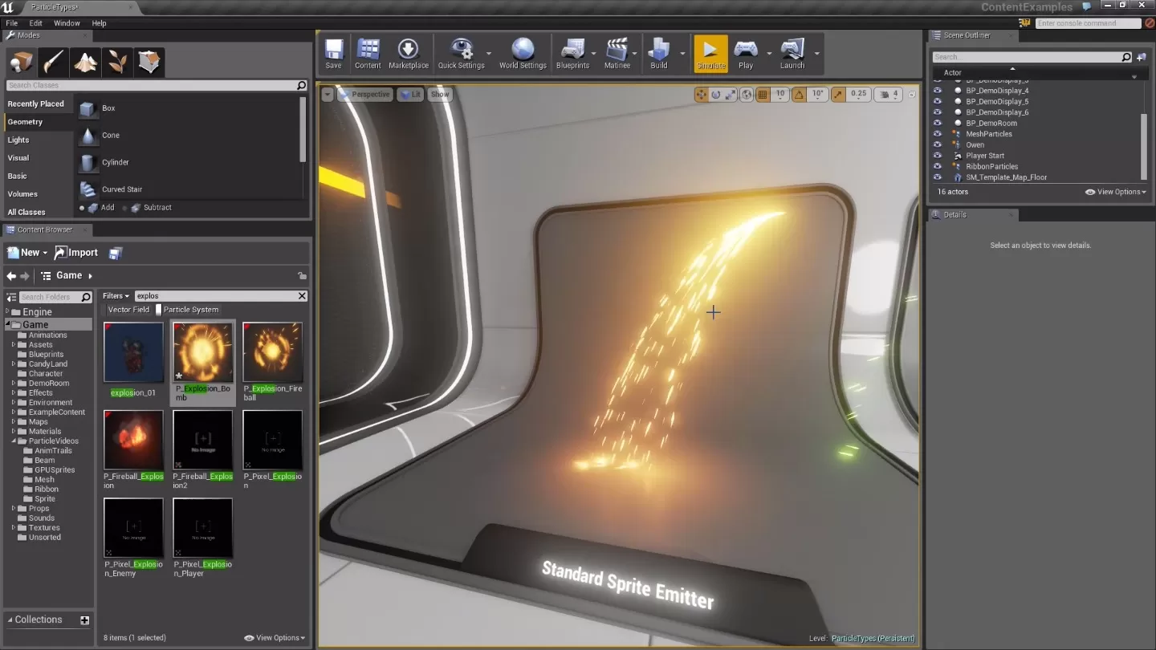
Task: Toggle visibility of MeshParticles actor
Action: pyautogui.click(x=937, y=134)
